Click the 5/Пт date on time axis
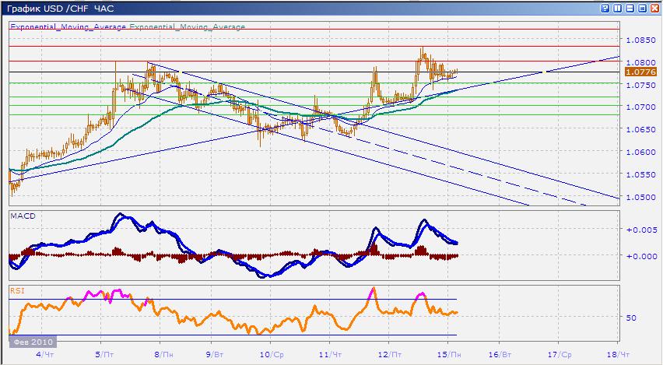This screenshot has width=663, height=365. pos(101,353)
